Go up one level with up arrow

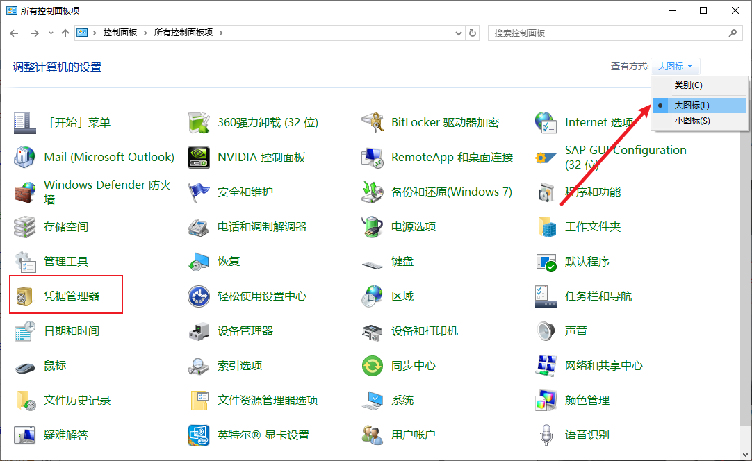point(65,33)
